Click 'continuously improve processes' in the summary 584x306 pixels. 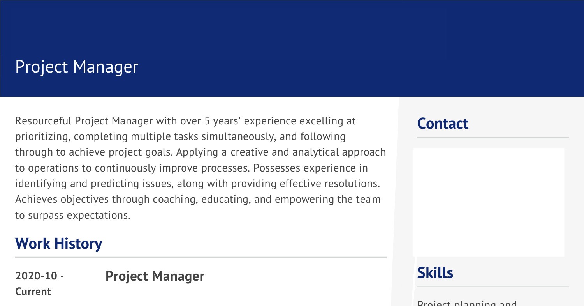pos(172,168)
